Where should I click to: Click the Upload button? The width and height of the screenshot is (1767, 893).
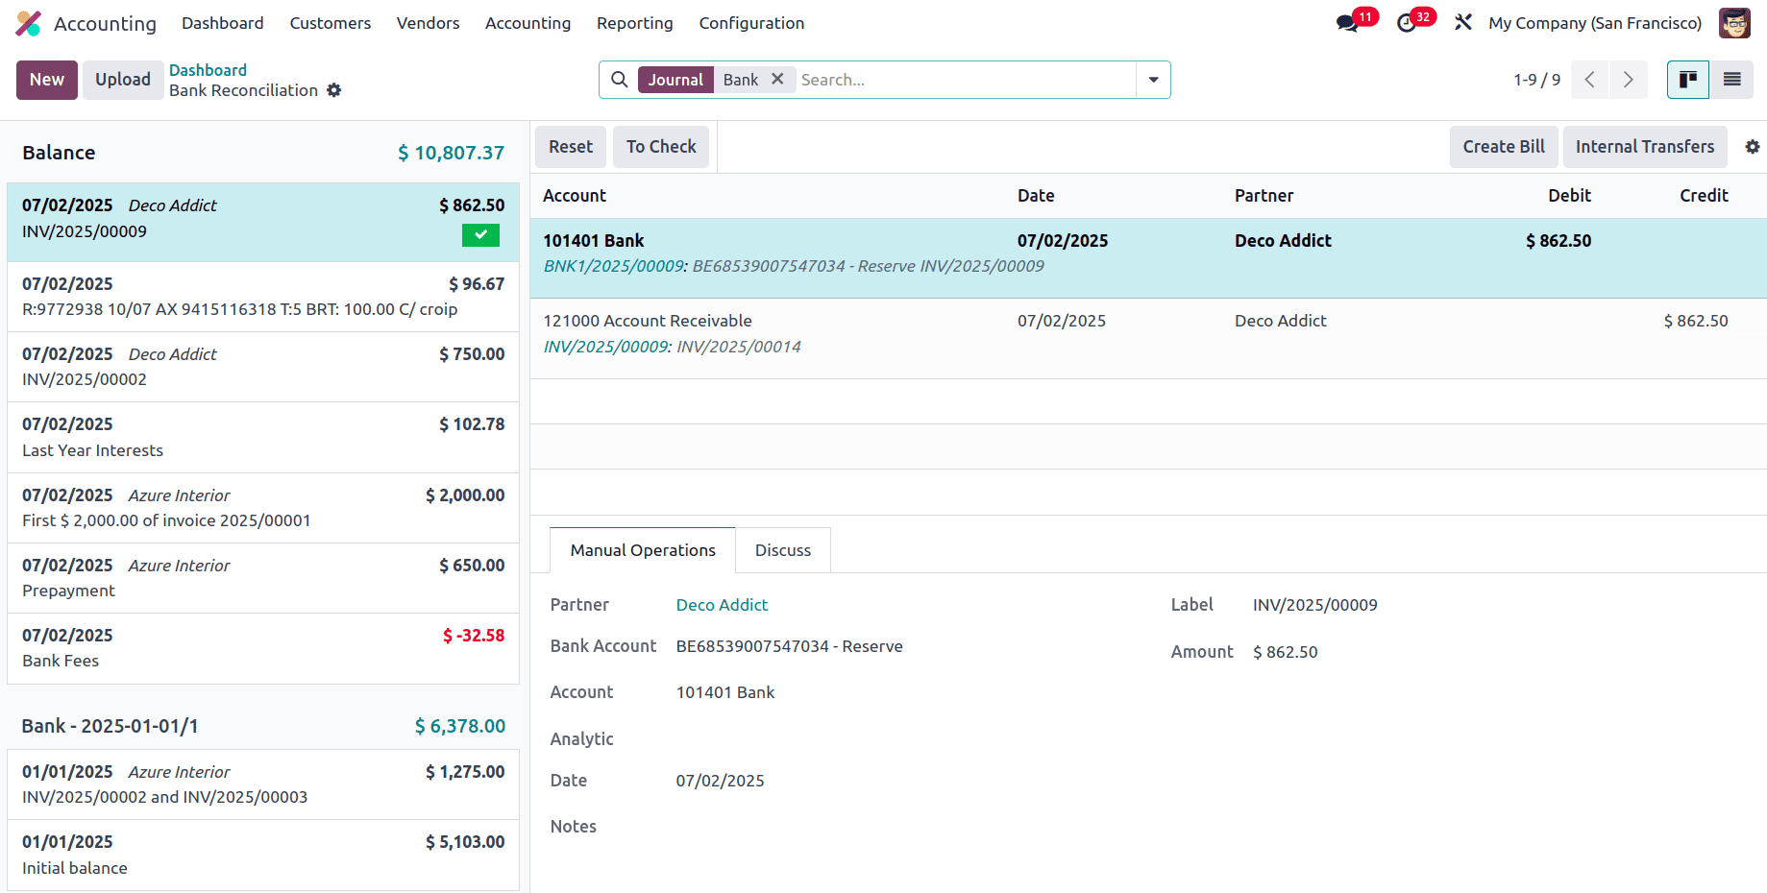pyautogui.click(x=123, y=80)
